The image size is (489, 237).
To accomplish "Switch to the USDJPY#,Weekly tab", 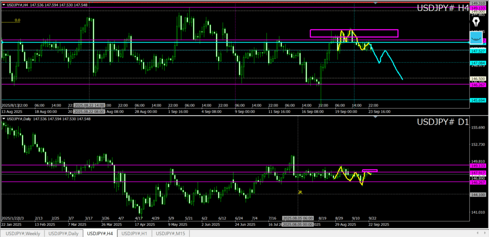I will click(22, 233).
